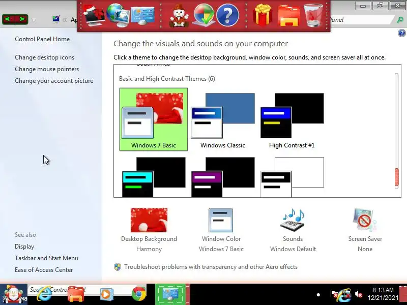The image size is (407, 305).
Task: Open Change your account picture link
Action: [54, 81]
